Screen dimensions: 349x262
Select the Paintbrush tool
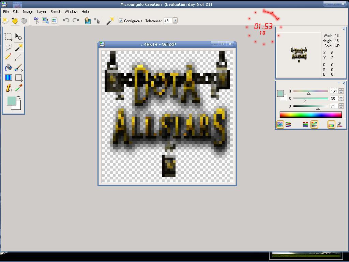18,67
